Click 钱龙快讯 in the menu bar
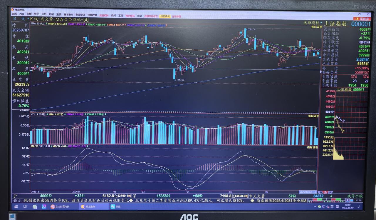 [x=130, y=16]
